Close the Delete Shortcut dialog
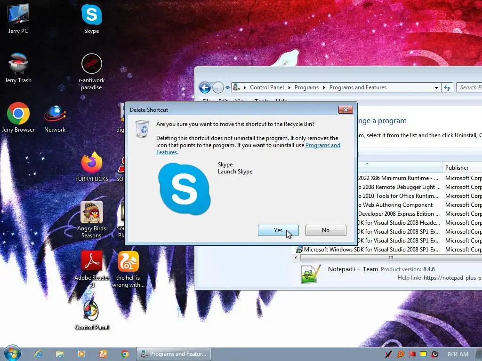The height and width of the screenshot is (361, 482). click(345, 110)
